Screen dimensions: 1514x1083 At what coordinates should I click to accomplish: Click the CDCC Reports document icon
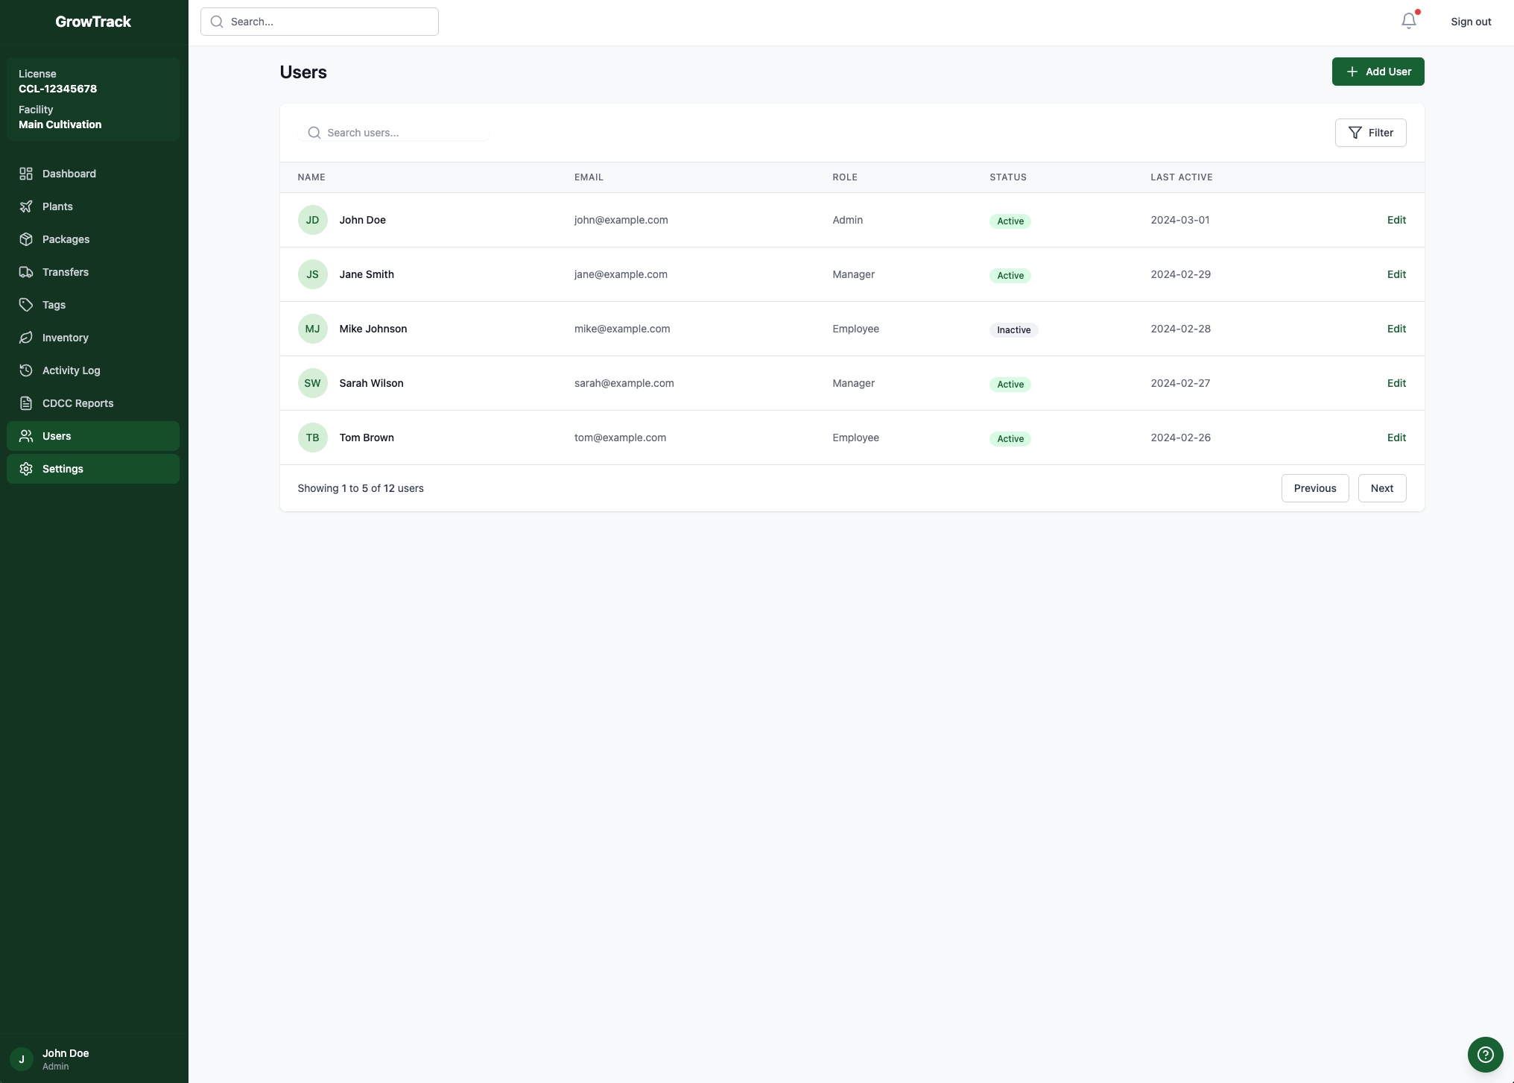click(26, 403)
